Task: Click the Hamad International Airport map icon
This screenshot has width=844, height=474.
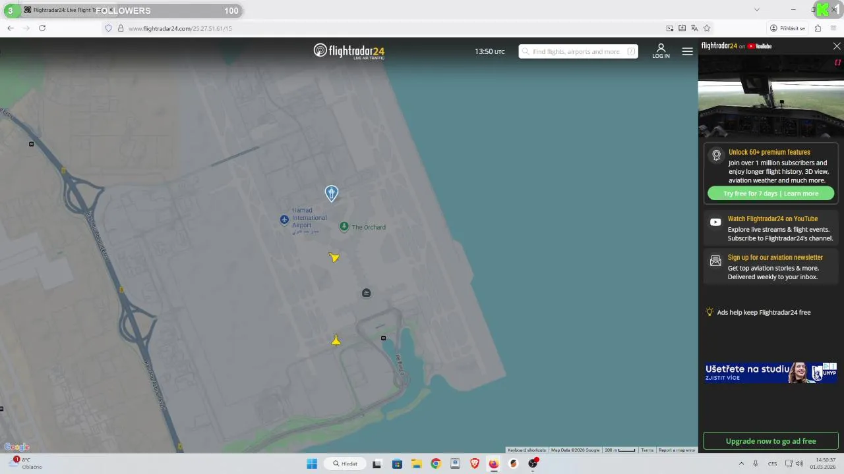Action: pos(284,219)
